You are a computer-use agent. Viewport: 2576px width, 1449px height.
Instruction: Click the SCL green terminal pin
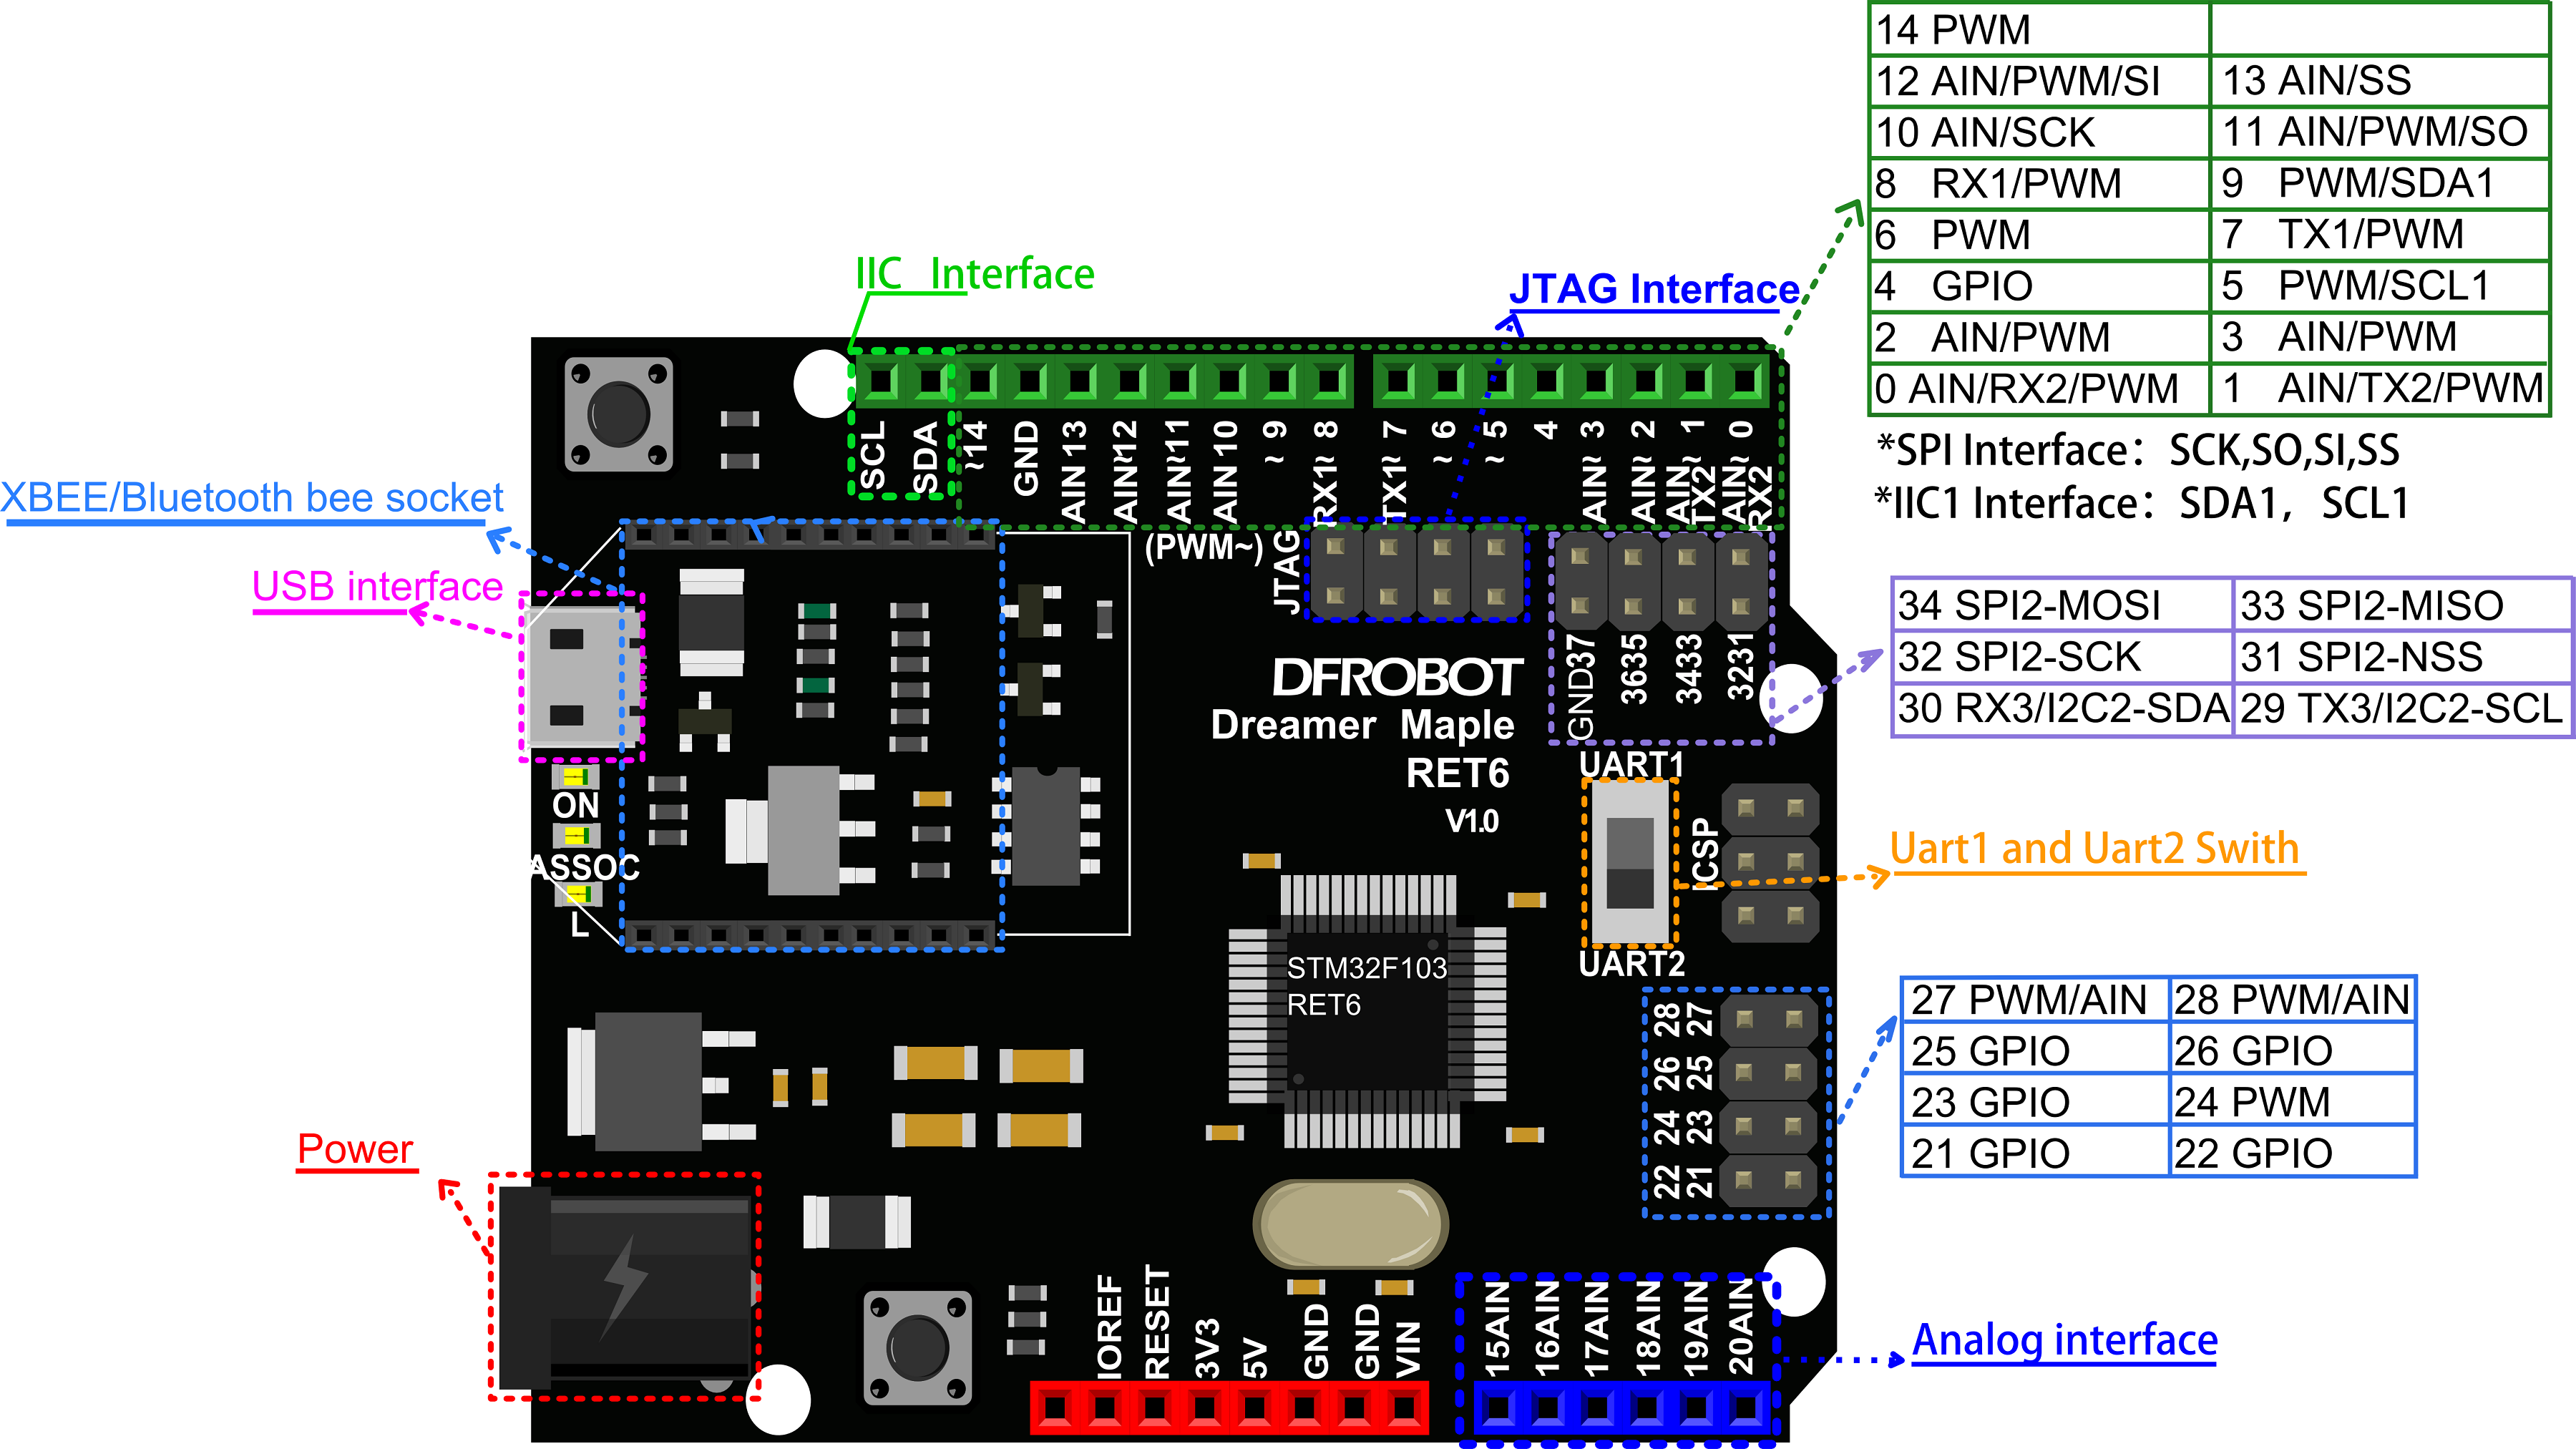coord(880,381)
